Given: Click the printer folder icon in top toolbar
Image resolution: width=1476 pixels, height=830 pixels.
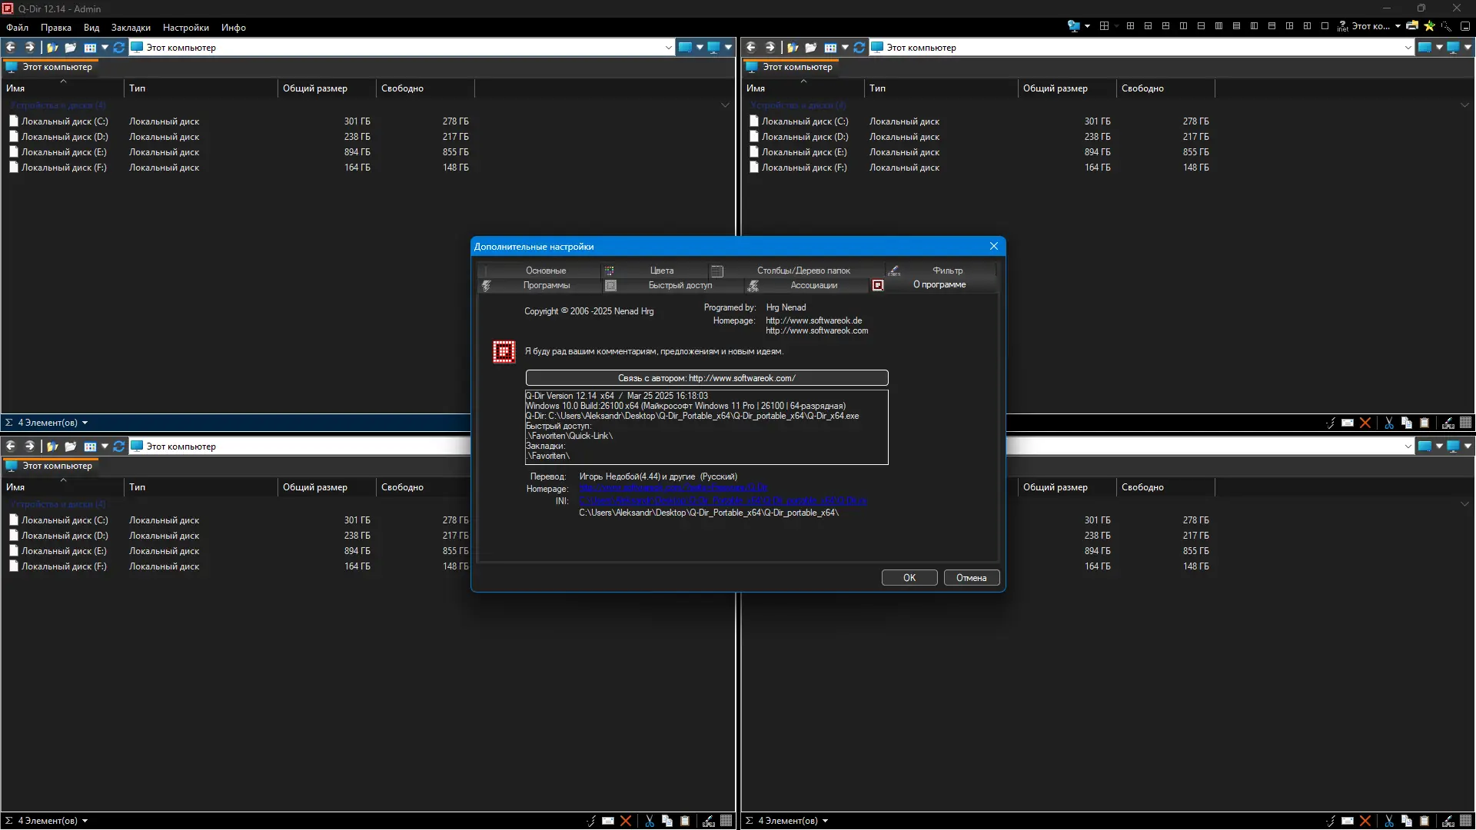Looking at the screenshot, I should [1412, 26].
